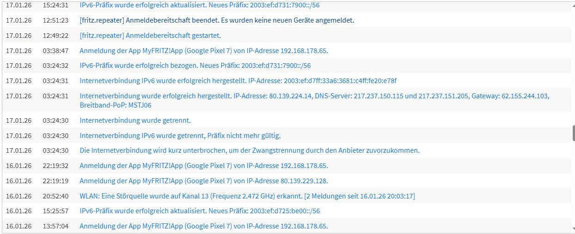Click the entry mentioning Breitband-PoP MSTJ06

tap(314, 100)
